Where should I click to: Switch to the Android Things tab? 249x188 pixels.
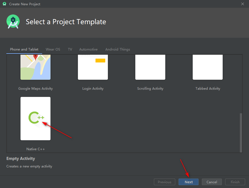tap(118, 49)
